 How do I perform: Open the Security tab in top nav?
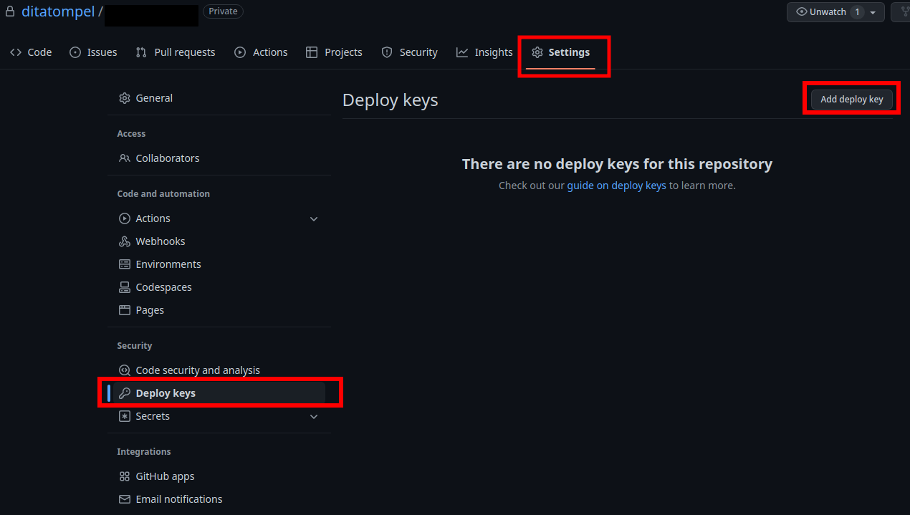(x=409, y=52)
